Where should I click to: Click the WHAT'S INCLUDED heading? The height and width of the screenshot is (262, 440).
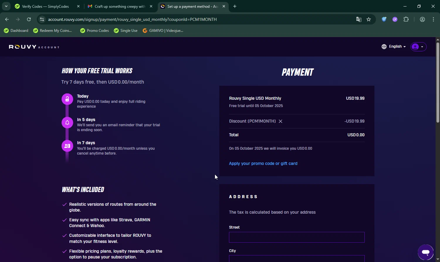click(x=83, y=189)
